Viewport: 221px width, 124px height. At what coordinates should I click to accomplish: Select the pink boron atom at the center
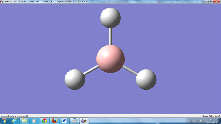110,59
